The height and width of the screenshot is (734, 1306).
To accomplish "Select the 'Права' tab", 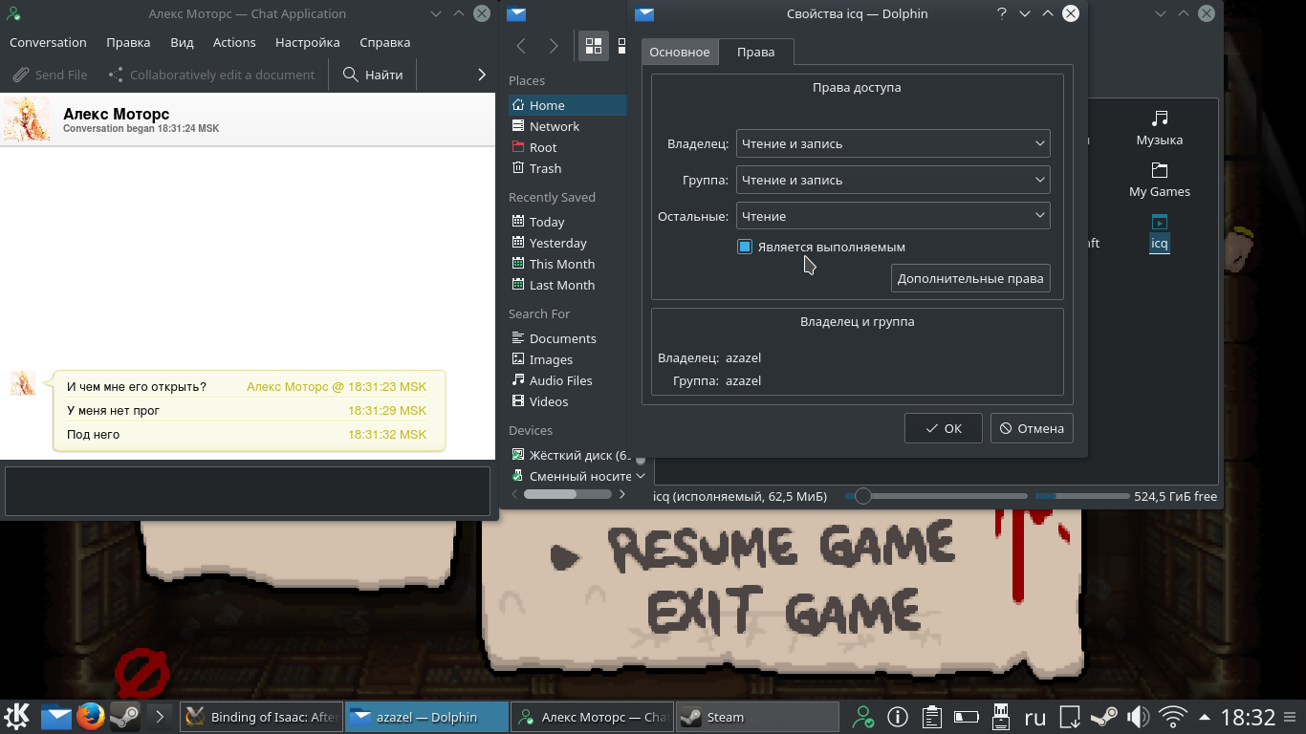I will (x=755, y=52).
